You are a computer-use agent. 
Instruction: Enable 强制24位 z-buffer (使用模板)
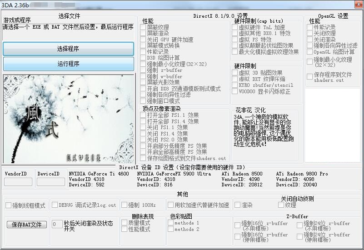coord(299,236)
